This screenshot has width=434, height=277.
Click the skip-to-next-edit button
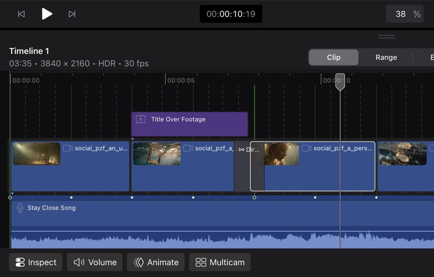[x=72, y=14]
